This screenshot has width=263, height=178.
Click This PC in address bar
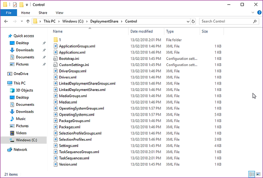[x=49, y=22]
